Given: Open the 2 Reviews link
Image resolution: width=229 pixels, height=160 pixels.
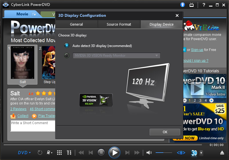Looking at the screenshot, I should click(x=18, y=109).
